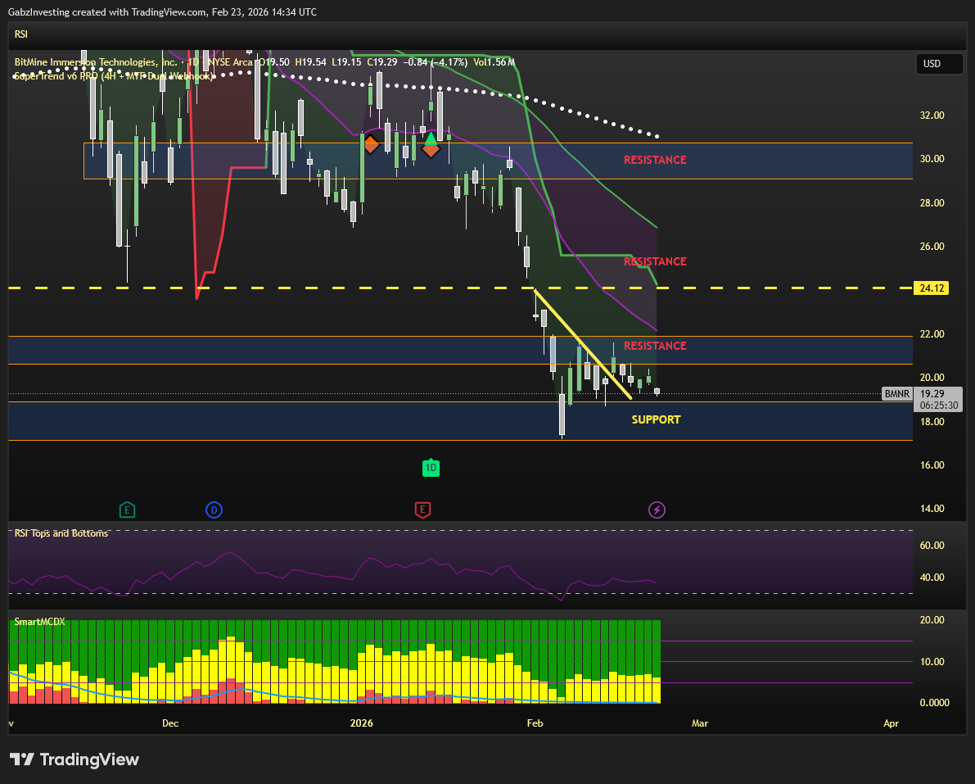Click the 40.00 RSI axis label
The image size is (975, 784).
(932, 578)
